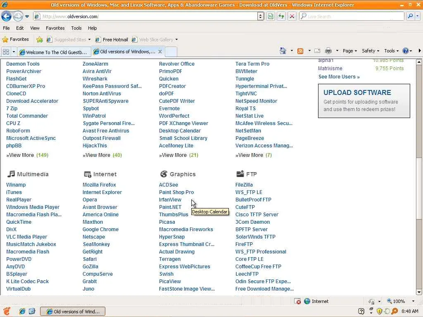
Task: Click the Free Hotmail favorites link
Action: point(112,40)
